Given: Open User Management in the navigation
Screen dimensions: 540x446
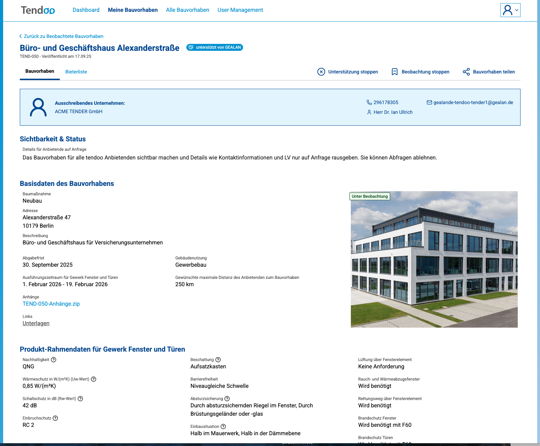Looking at the screenshot, I should click(x=240, y=10).
